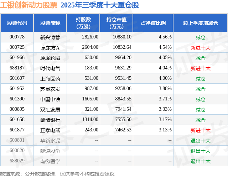
Task: Click 减仓 in the 双汇发展 row
Action: [201, 110]
